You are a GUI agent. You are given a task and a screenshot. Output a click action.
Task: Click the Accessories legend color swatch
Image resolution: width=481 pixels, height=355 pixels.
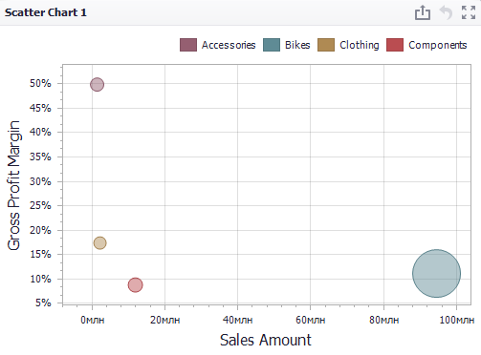tap(188, 45)
